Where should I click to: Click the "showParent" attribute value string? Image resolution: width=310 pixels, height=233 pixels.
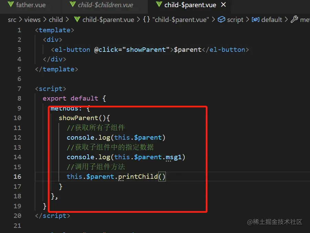click(146, 50)
